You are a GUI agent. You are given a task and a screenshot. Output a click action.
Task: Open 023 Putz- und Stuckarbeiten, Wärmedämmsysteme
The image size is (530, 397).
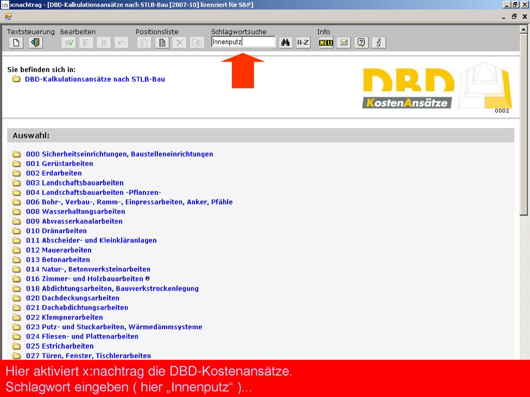pos(114,327)
